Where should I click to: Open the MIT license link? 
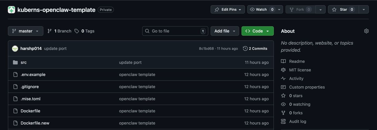coord(300,70)
